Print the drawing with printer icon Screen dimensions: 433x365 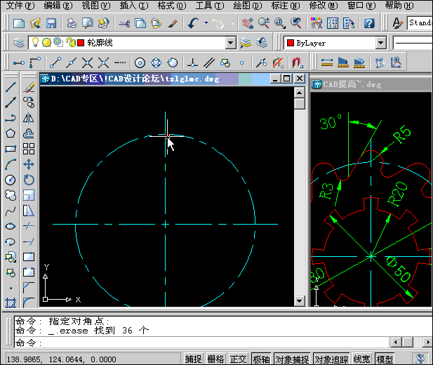click(72, 23)
